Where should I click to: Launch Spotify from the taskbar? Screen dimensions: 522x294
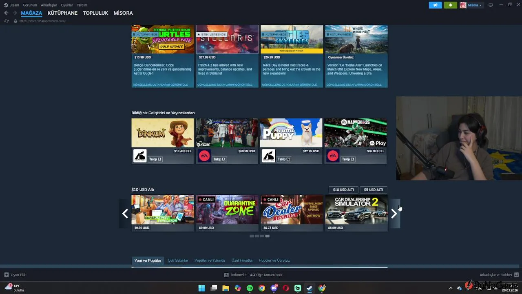pos(250,288)
